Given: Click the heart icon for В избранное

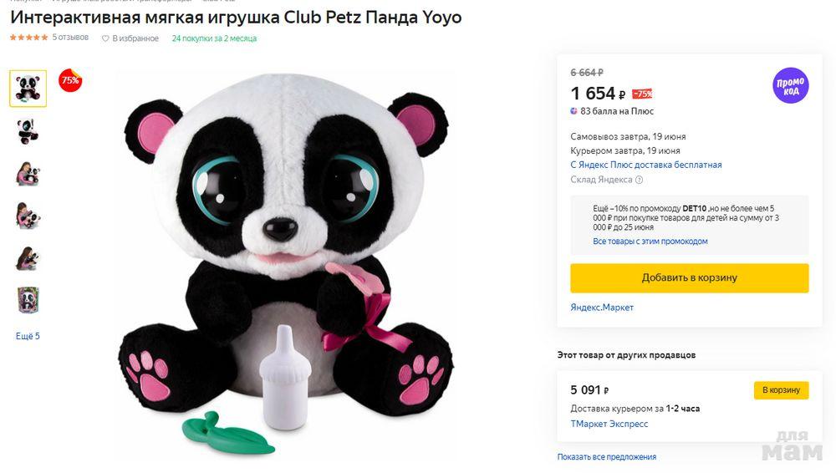Looking at the screenshot, I should click(x=105, y=38).
